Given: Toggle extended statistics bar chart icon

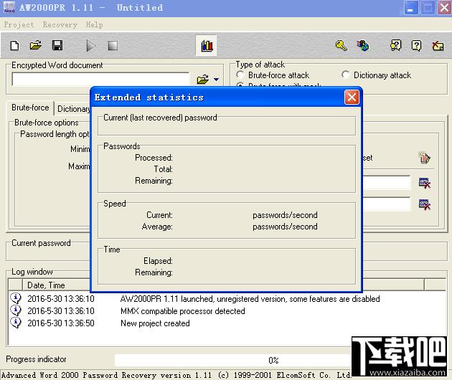Looking at the screenshot, I should (207, 45).
